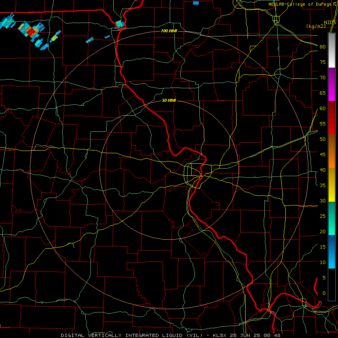Viewport: 338px width, 338px height.
Task: Select the "10" value on the VIL scale
Action: 323,263
